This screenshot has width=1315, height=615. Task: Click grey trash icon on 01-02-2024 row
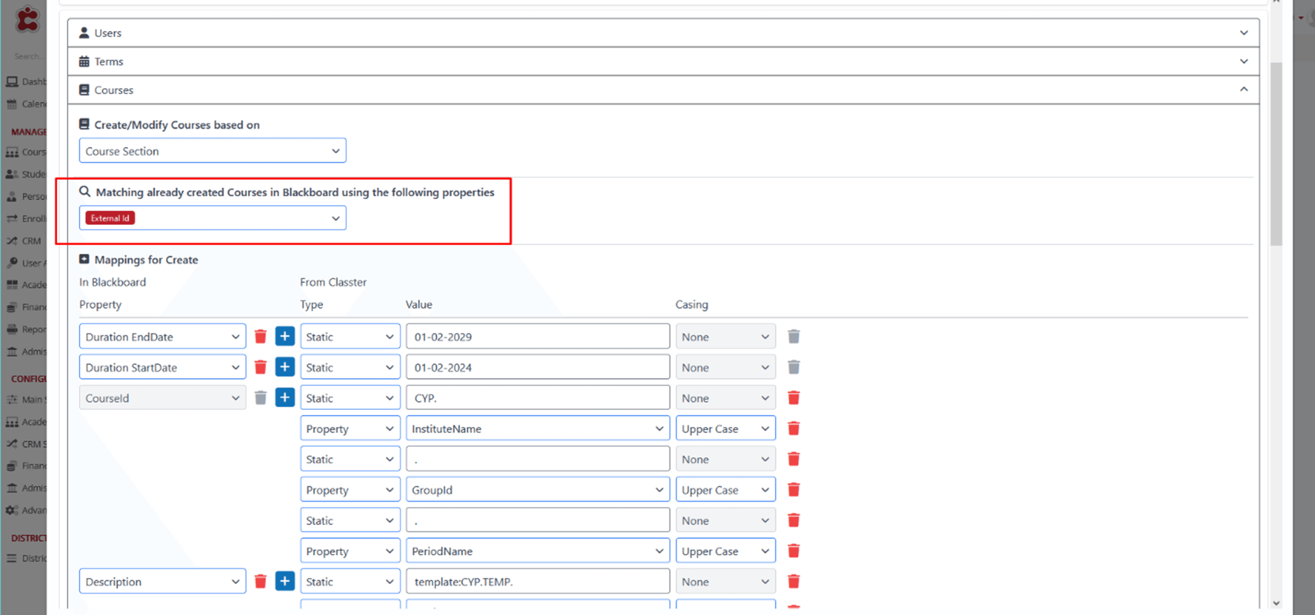[793, 367]
